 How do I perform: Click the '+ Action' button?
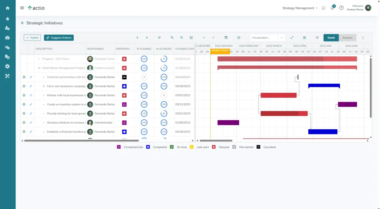(x=32, y=38)
